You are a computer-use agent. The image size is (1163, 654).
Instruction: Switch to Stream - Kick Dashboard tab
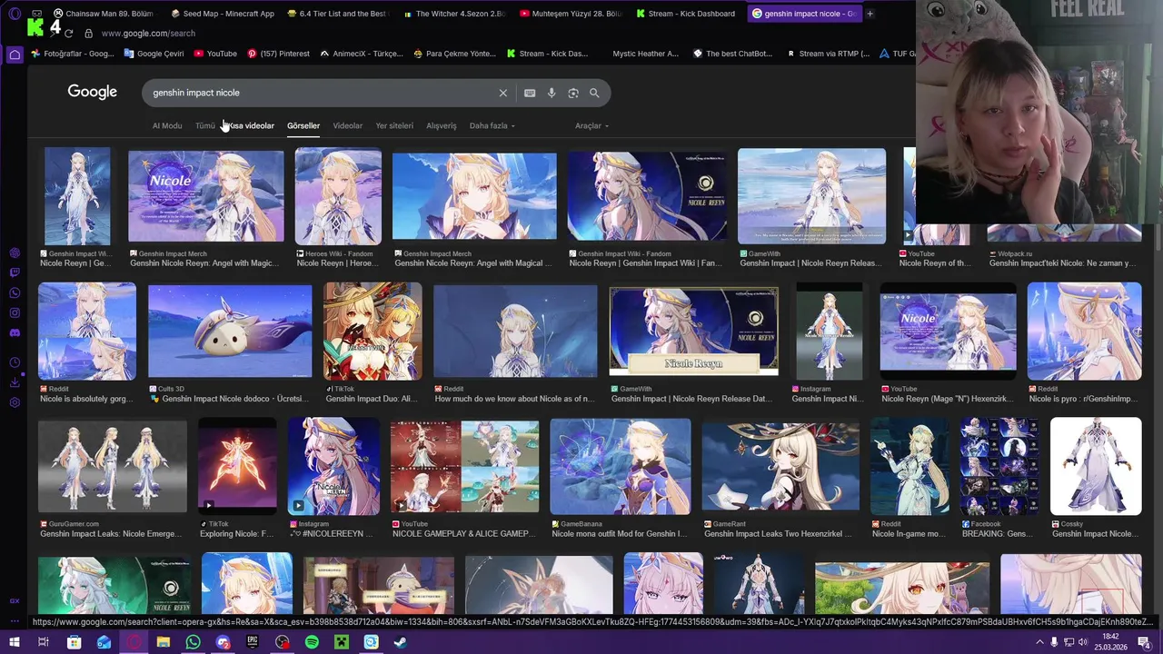[x=688, y=14]
